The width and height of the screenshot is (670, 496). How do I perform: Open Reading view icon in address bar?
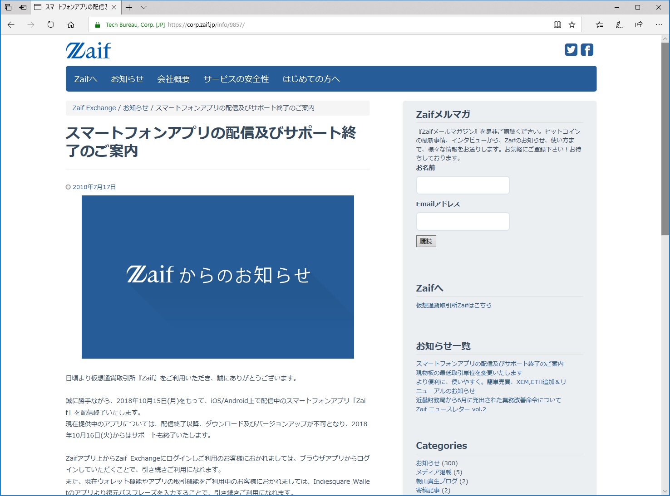pos(557,25)
